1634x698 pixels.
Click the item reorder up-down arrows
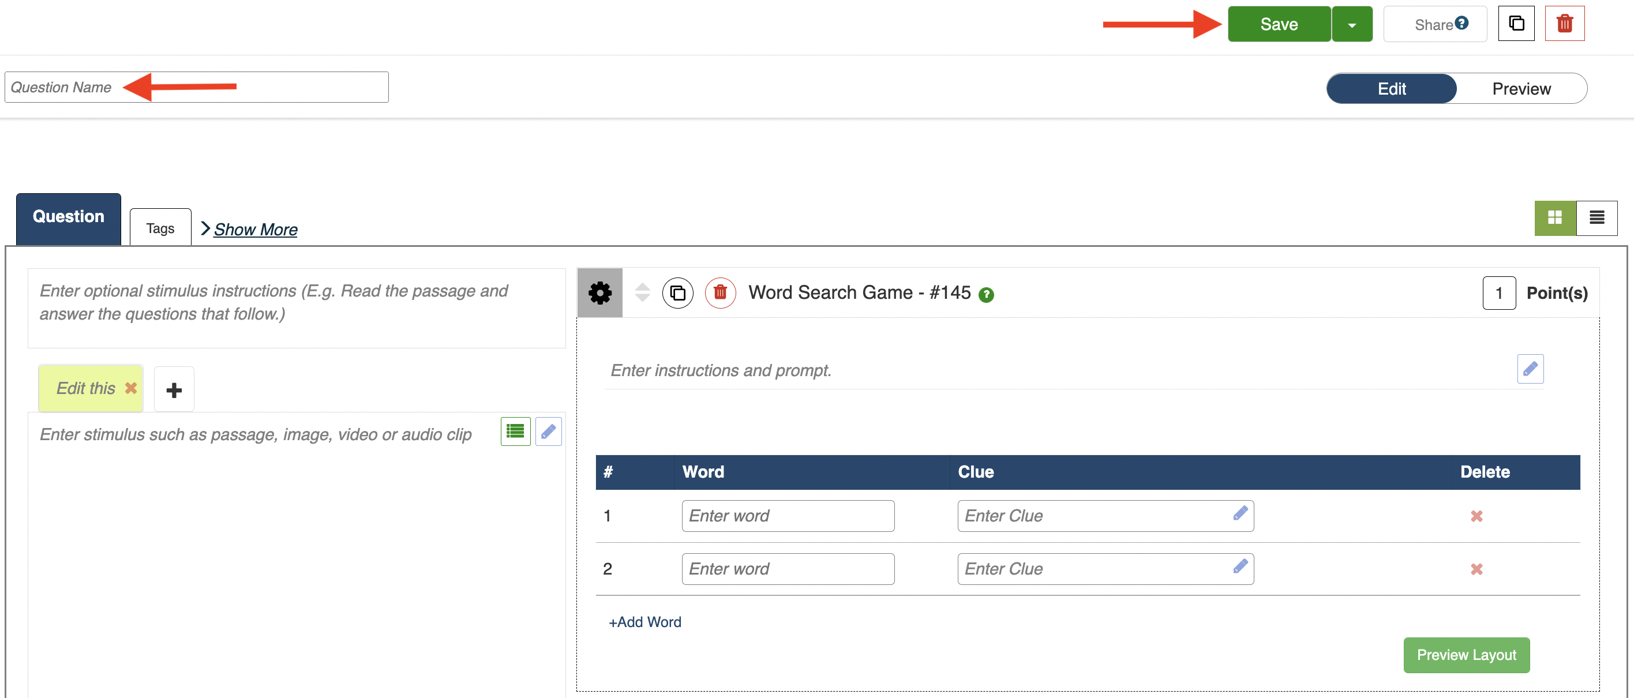pos(642,292)
